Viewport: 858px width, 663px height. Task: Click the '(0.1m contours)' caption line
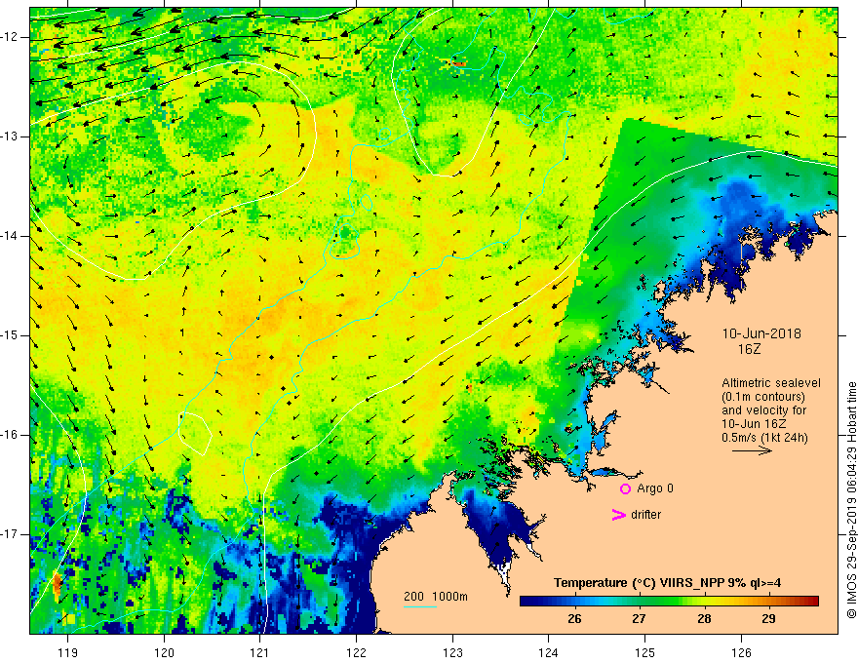click(x=763, y=397)
